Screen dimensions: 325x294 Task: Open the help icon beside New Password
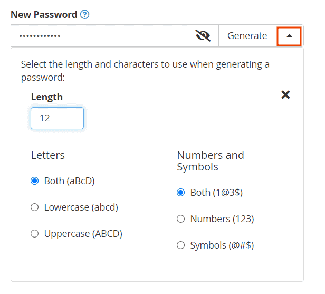pos(84,15)
